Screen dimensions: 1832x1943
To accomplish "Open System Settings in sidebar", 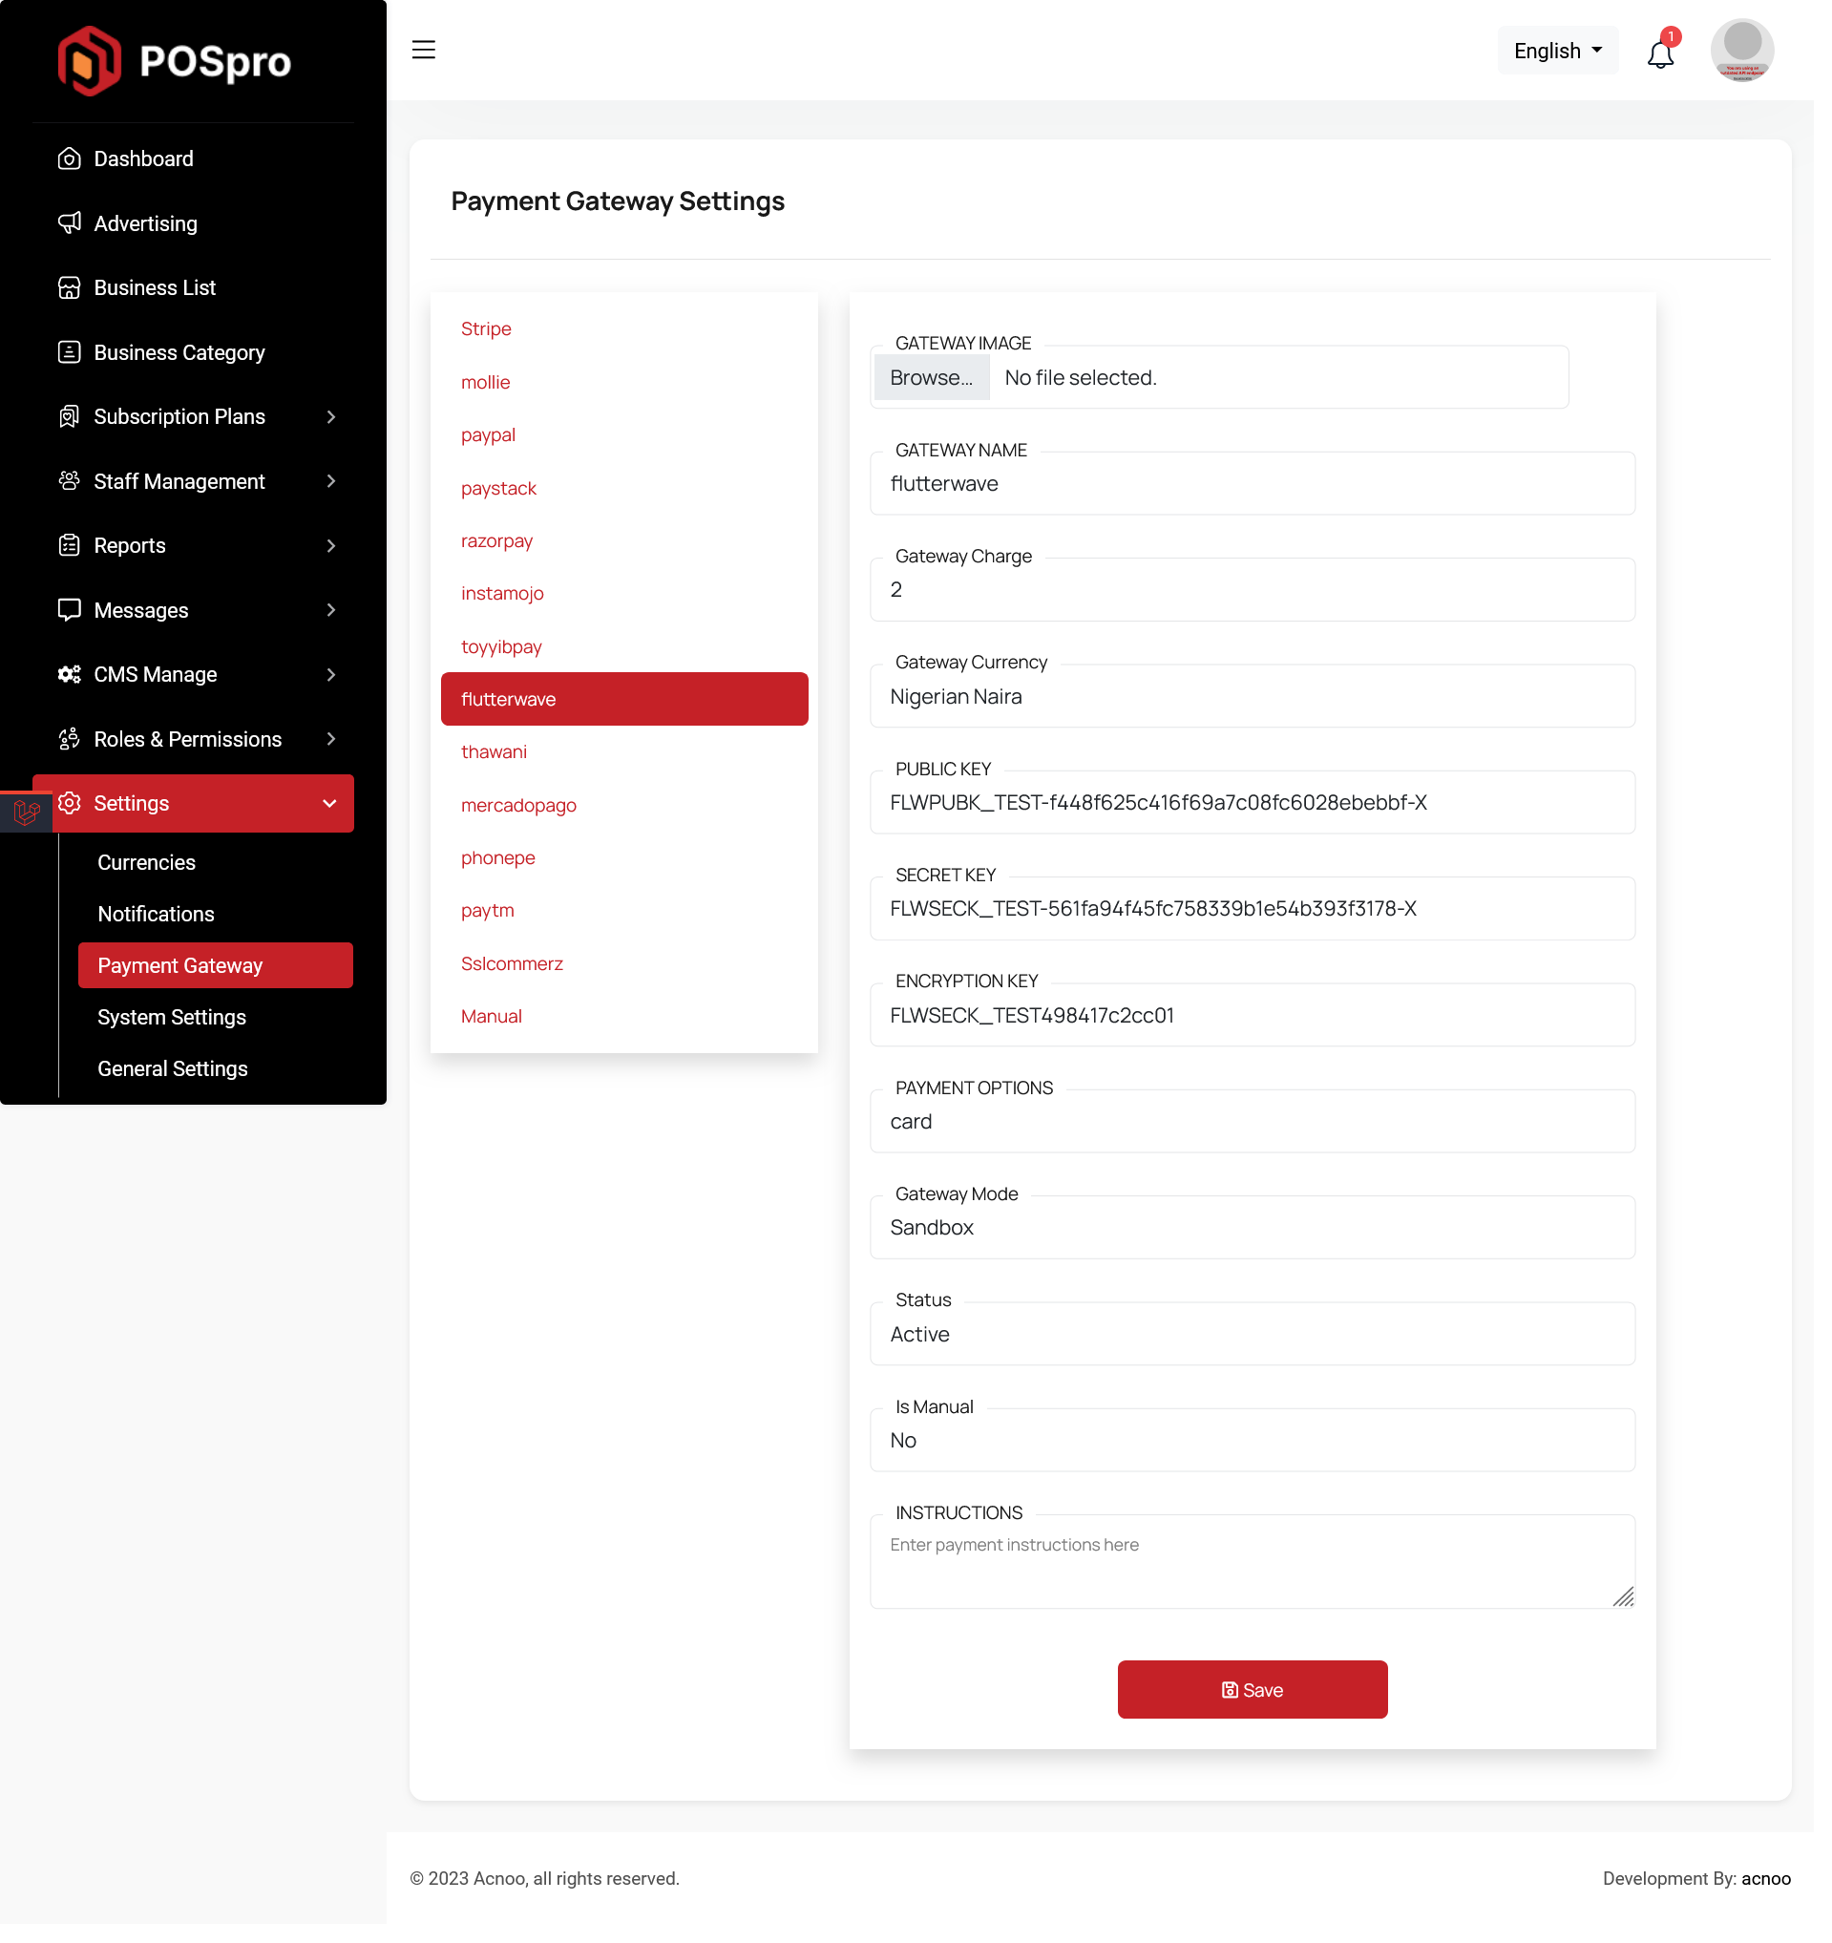I will (x=172, y=1017).
